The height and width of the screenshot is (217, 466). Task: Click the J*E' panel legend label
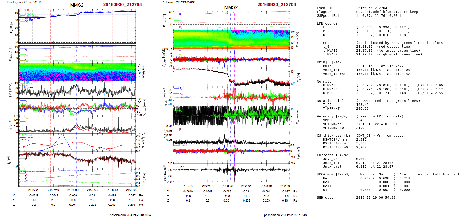[182, 167]
